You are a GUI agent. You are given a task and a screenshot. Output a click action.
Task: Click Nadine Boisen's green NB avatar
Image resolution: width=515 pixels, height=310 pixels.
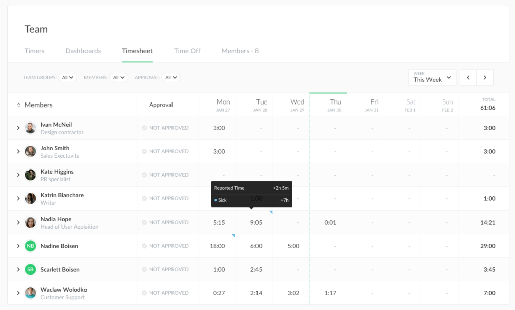[31, 246]
